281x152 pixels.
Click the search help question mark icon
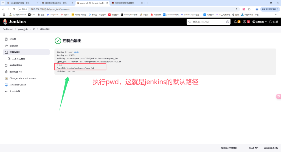click(x=227, y=22)
